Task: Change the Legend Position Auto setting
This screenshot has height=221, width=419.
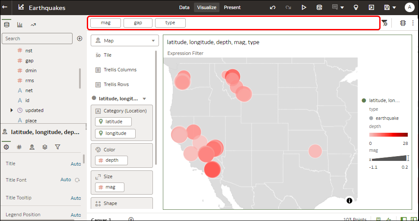Action: [76, 215]
